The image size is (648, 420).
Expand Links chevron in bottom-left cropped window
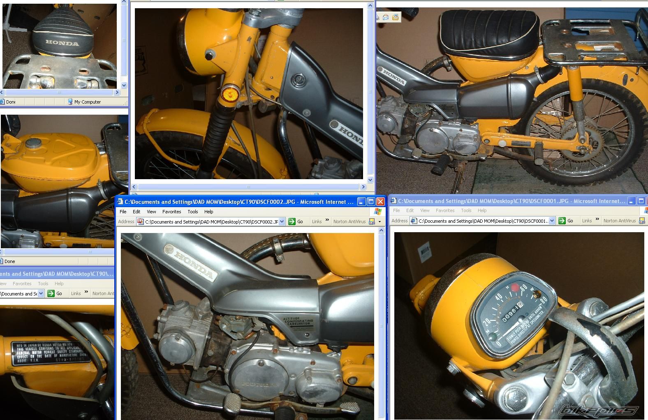(86, 292)
